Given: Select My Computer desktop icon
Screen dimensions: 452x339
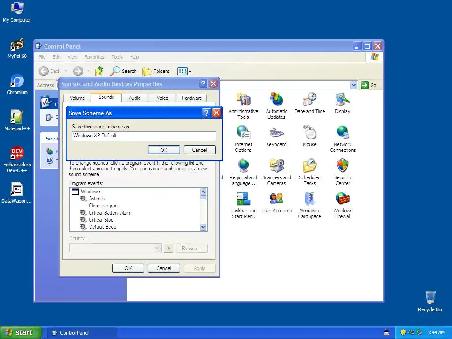Looking at the screenshot, I should coord(17,12).
